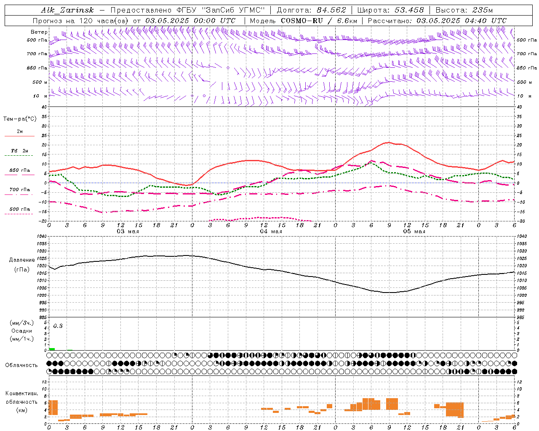Click the Осадки precipitation panel label

22,331
